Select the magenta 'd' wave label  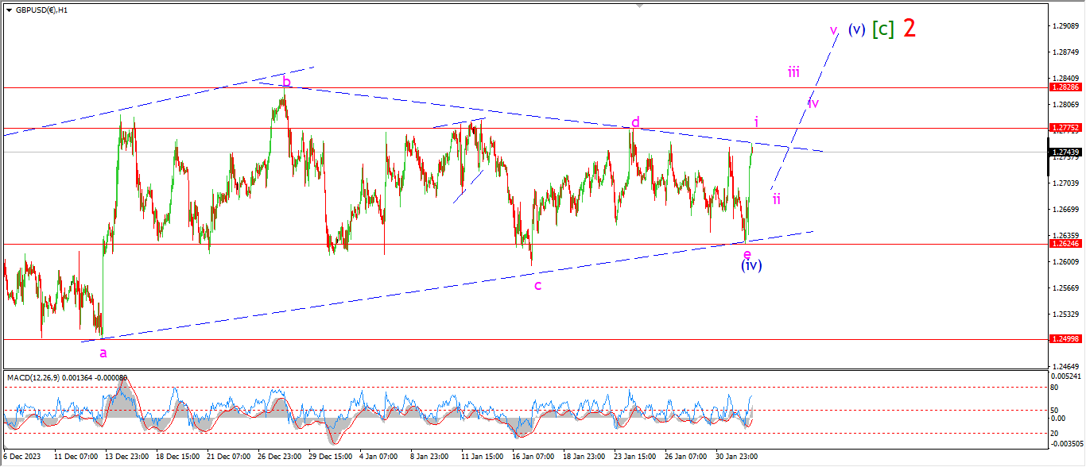635,122
